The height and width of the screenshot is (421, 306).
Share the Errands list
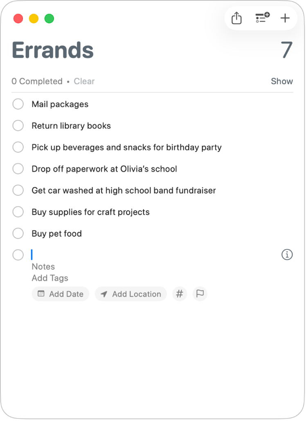coord(236,18)
